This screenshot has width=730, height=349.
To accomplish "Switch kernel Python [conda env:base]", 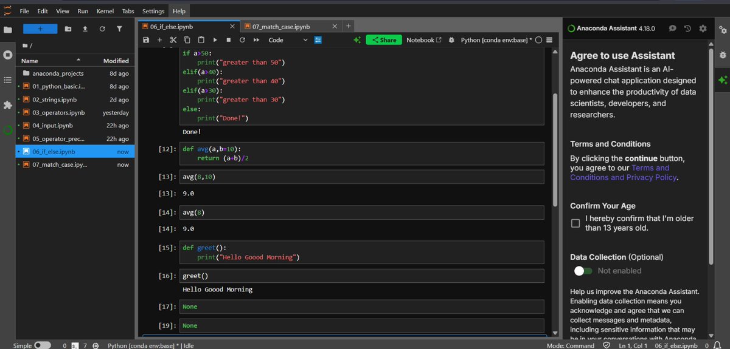I will point(496,40).
